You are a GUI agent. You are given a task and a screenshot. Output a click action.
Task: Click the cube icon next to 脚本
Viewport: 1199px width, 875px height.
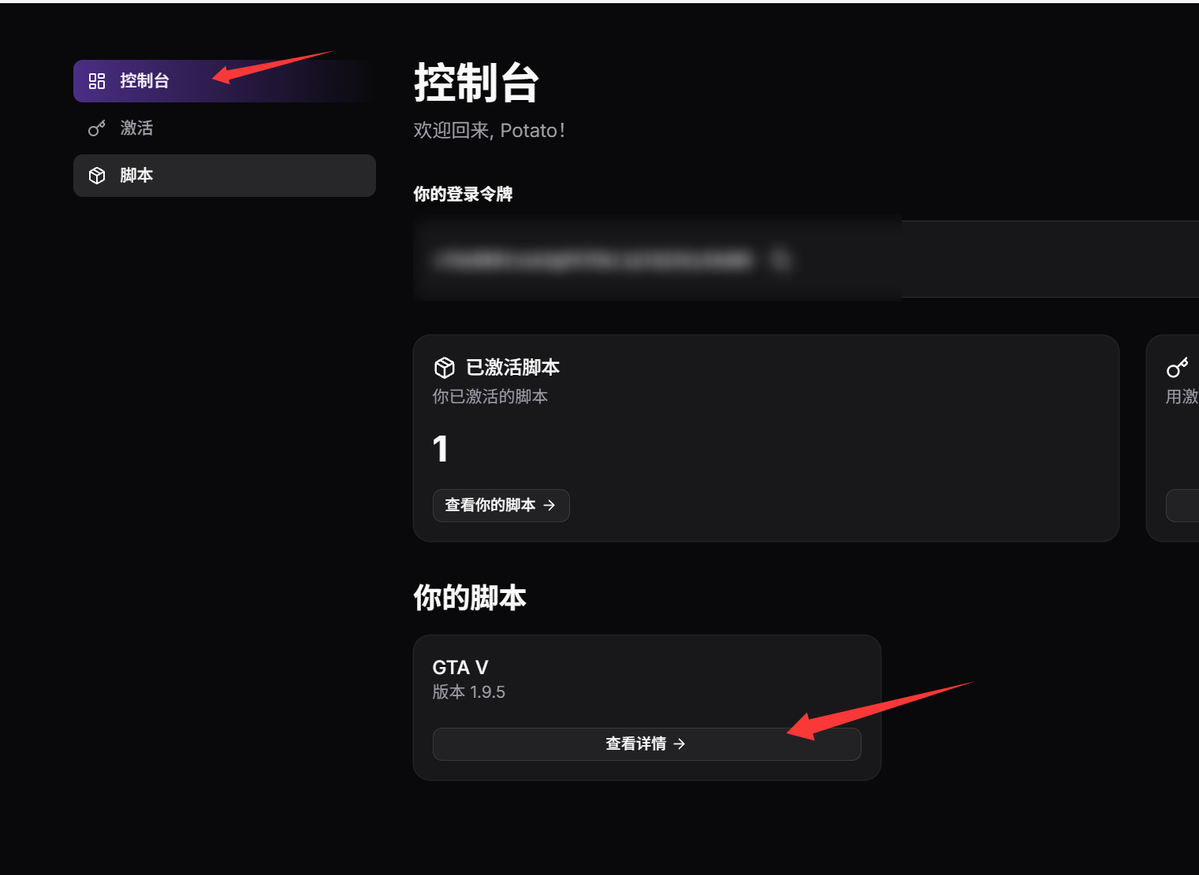[97, 176]
